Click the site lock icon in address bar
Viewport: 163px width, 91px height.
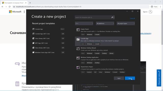14,7
